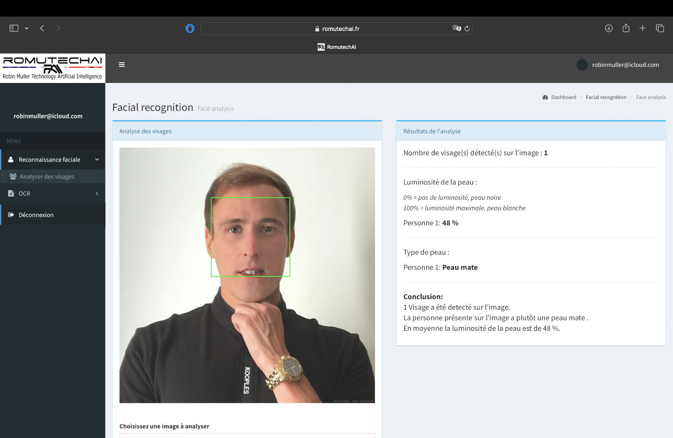Select Analyser des visages menu item
673x438 pixels.
pos(47,176)
